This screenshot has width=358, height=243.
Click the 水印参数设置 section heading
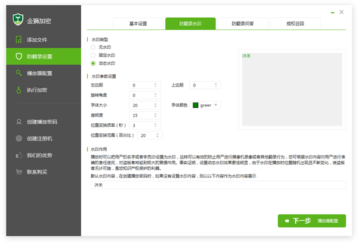[104, 76]
